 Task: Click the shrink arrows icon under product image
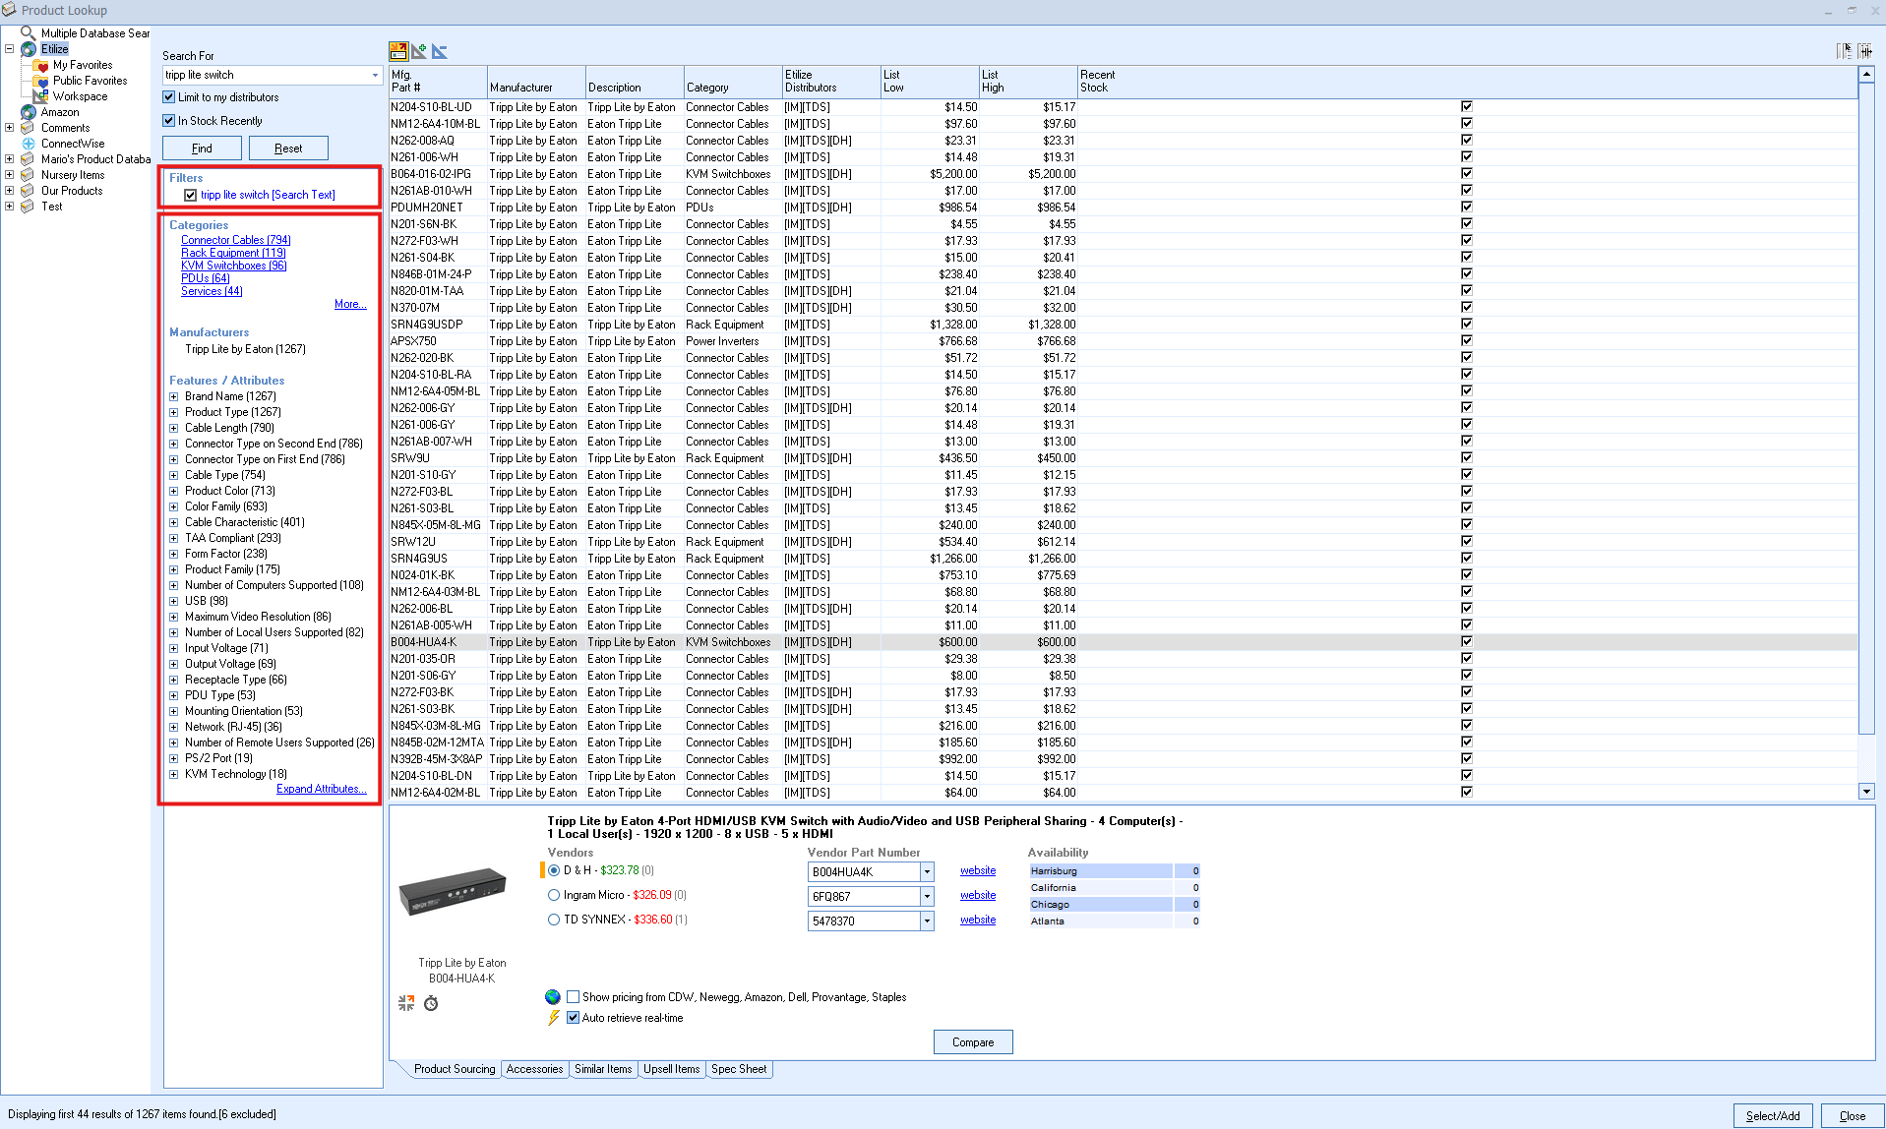point(406,1003)
